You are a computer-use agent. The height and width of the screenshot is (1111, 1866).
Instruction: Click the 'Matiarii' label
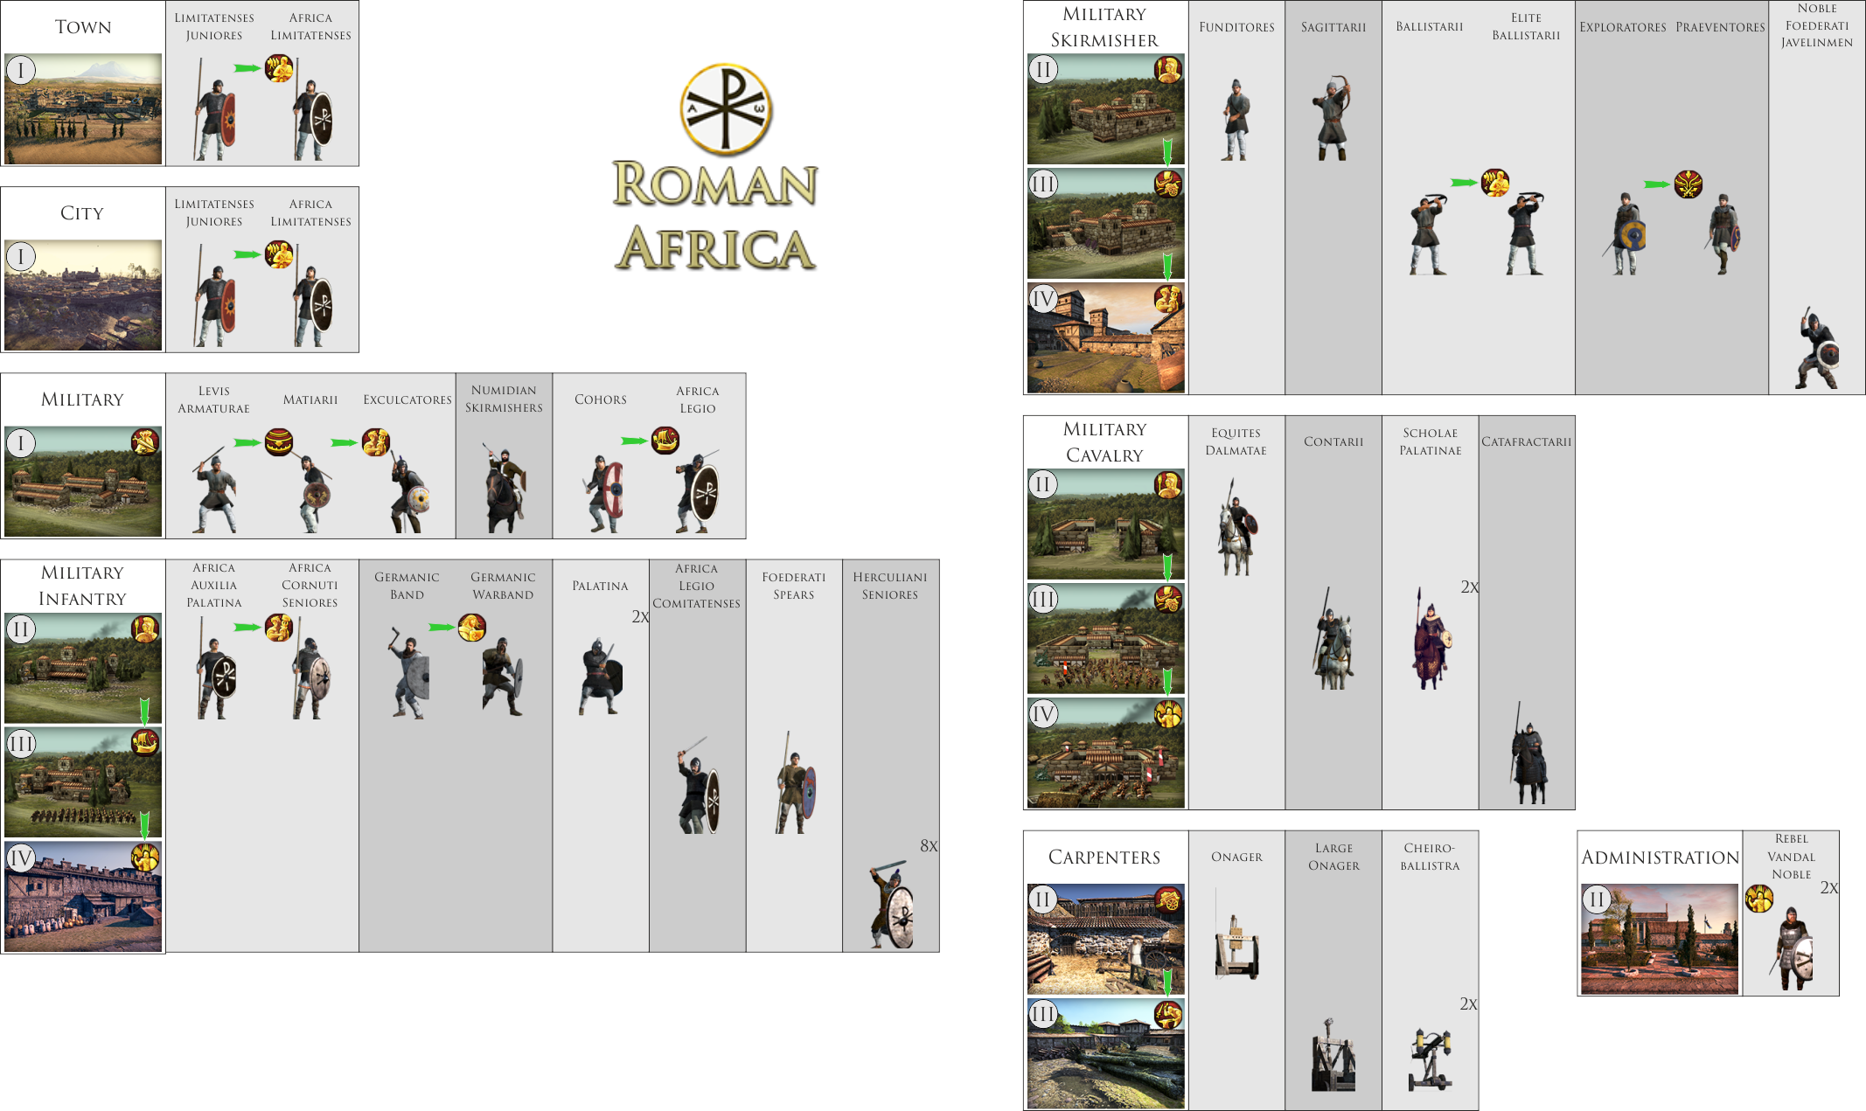(310, 399)
